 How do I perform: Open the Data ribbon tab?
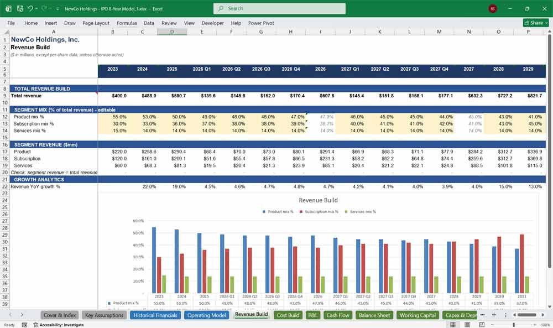click(149, 23)
